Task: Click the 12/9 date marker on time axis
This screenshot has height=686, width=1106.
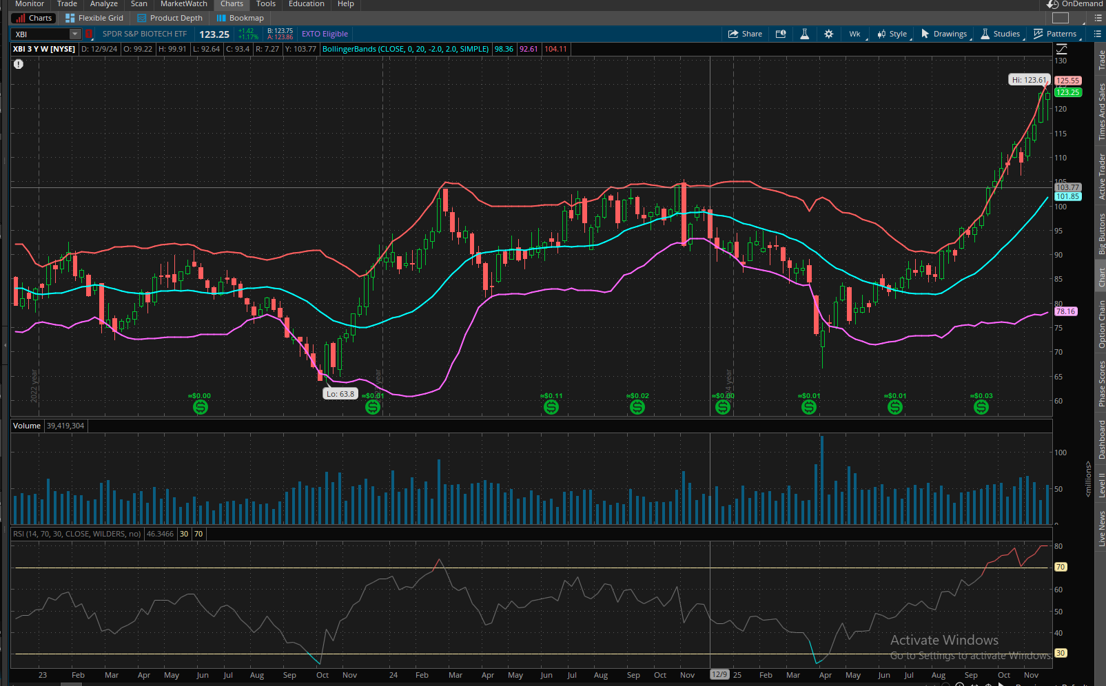Action: 719,675
